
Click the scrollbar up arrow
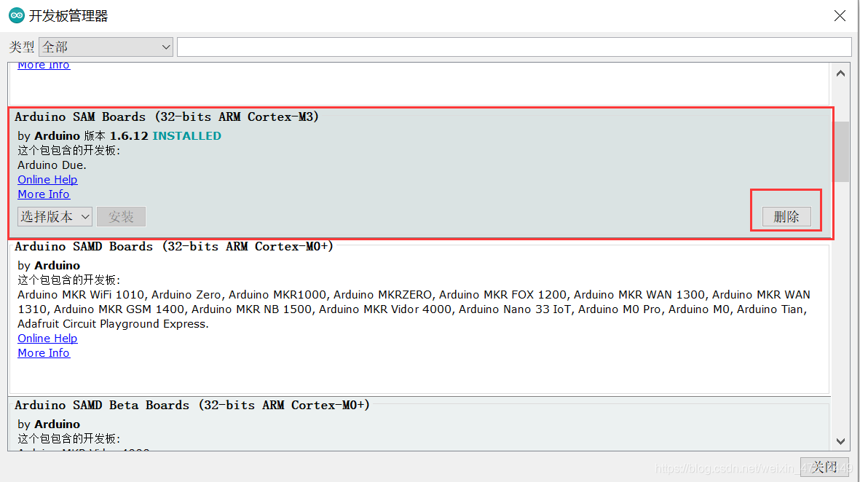[840, 74]
